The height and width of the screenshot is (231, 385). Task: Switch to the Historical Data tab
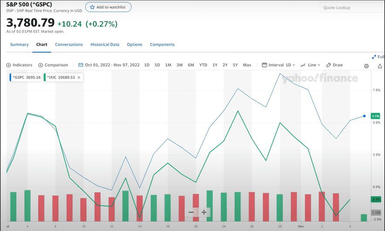pyautogui.click(x=105, y=44)
